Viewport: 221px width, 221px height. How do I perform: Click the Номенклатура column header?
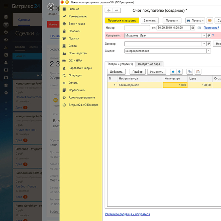(x=140, y=78)
